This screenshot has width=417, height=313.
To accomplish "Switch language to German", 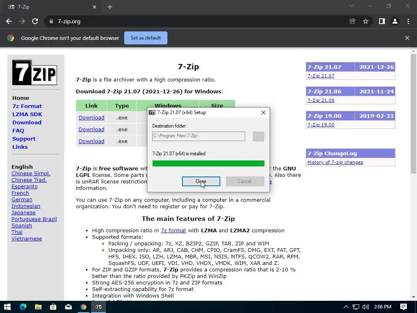I will (22, 200).
